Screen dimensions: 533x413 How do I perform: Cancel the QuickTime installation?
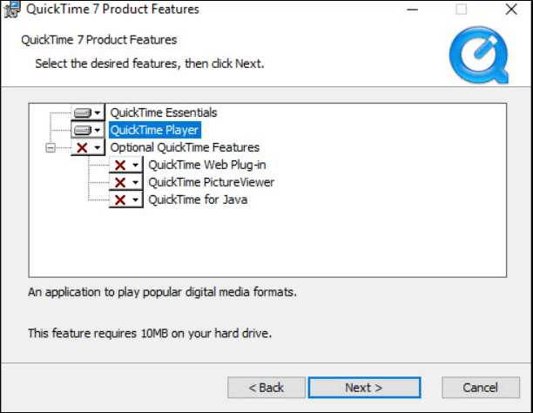[x=480, y=387]
